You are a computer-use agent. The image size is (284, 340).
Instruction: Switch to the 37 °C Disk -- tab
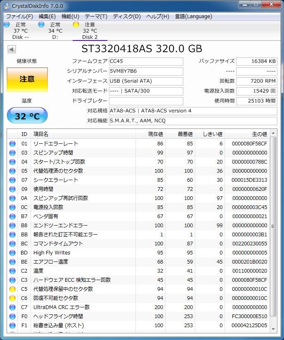pyautogui.click(x=21, y=31)
